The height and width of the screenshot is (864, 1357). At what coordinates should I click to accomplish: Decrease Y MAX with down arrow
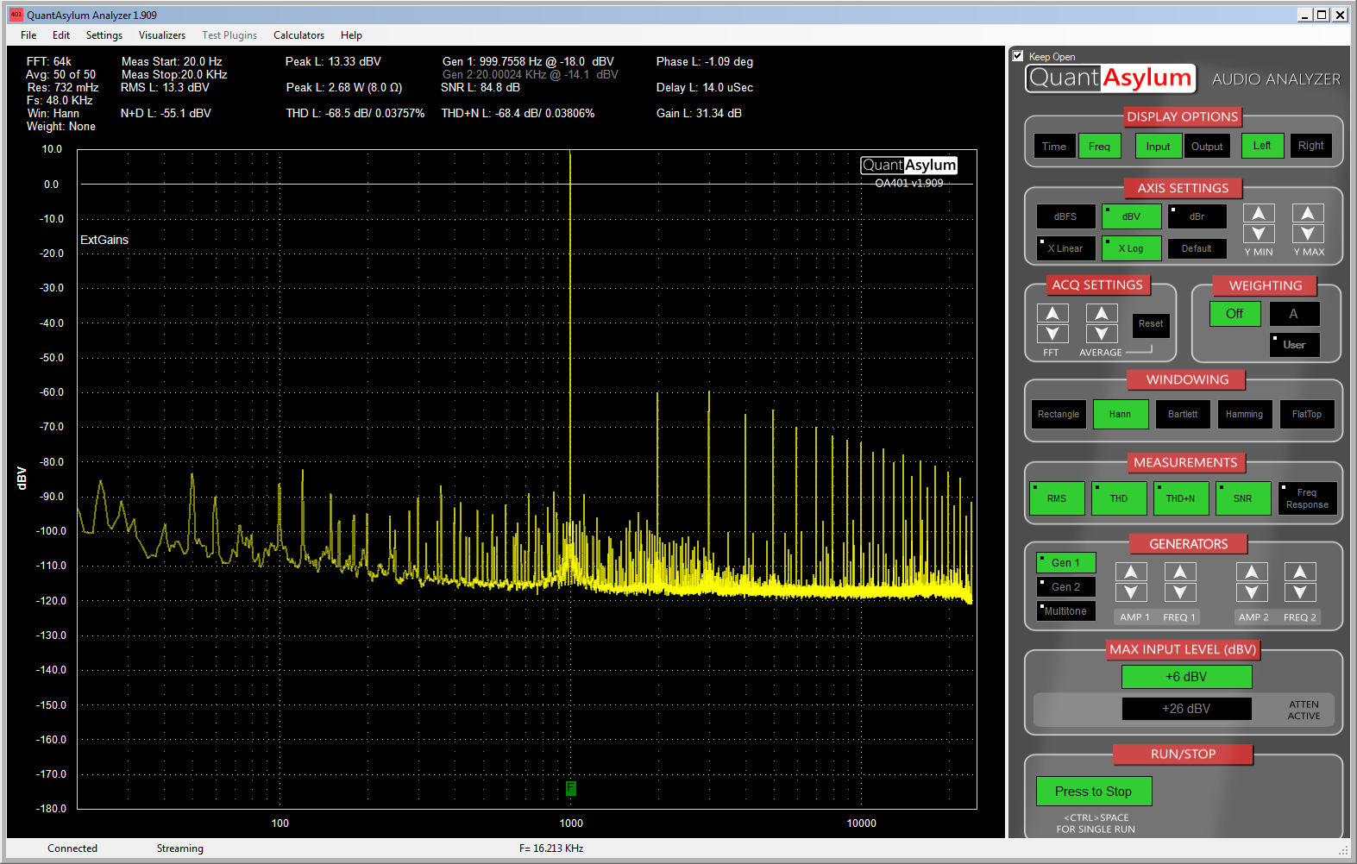click(1308, 234)
